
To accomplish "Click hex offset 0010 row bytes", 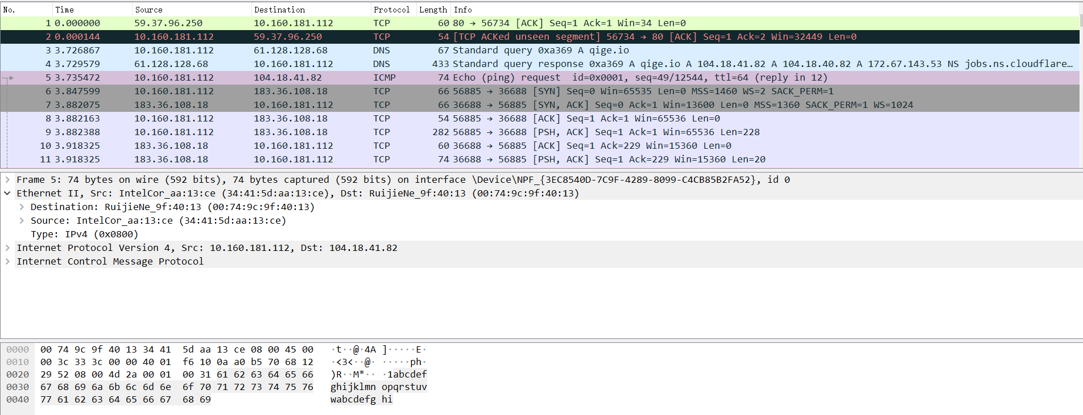I will (x=177, y=362).
